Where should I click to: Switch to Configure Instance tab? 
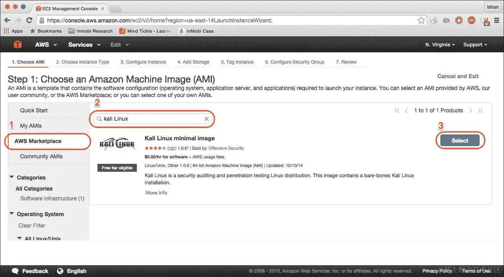click(143, 62)
